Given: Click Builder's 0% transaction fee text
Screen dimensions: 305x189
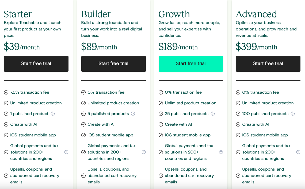Looking at the screenshot, I should tap(106, 92).
